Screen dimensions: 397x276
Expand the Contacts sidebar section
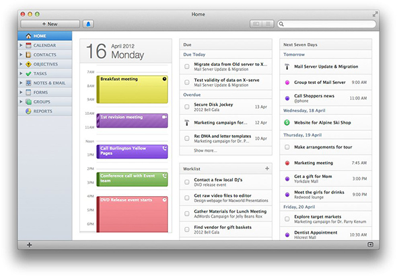pyautogui.click(x=21, y=54)
